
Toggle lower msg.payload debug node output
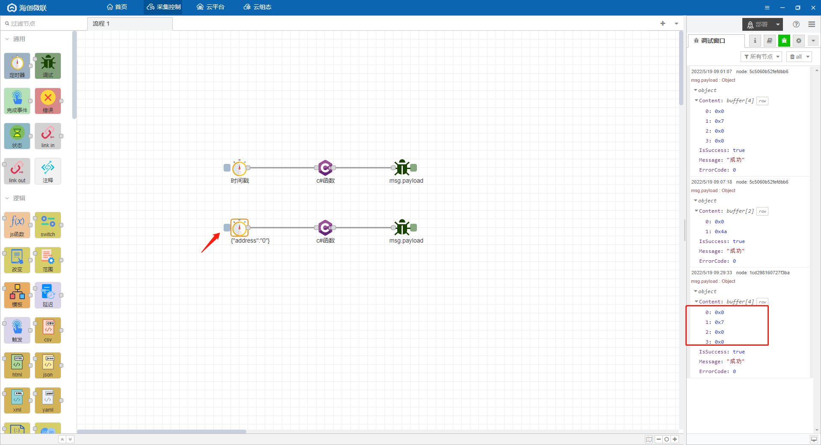[x=414, y=228]
